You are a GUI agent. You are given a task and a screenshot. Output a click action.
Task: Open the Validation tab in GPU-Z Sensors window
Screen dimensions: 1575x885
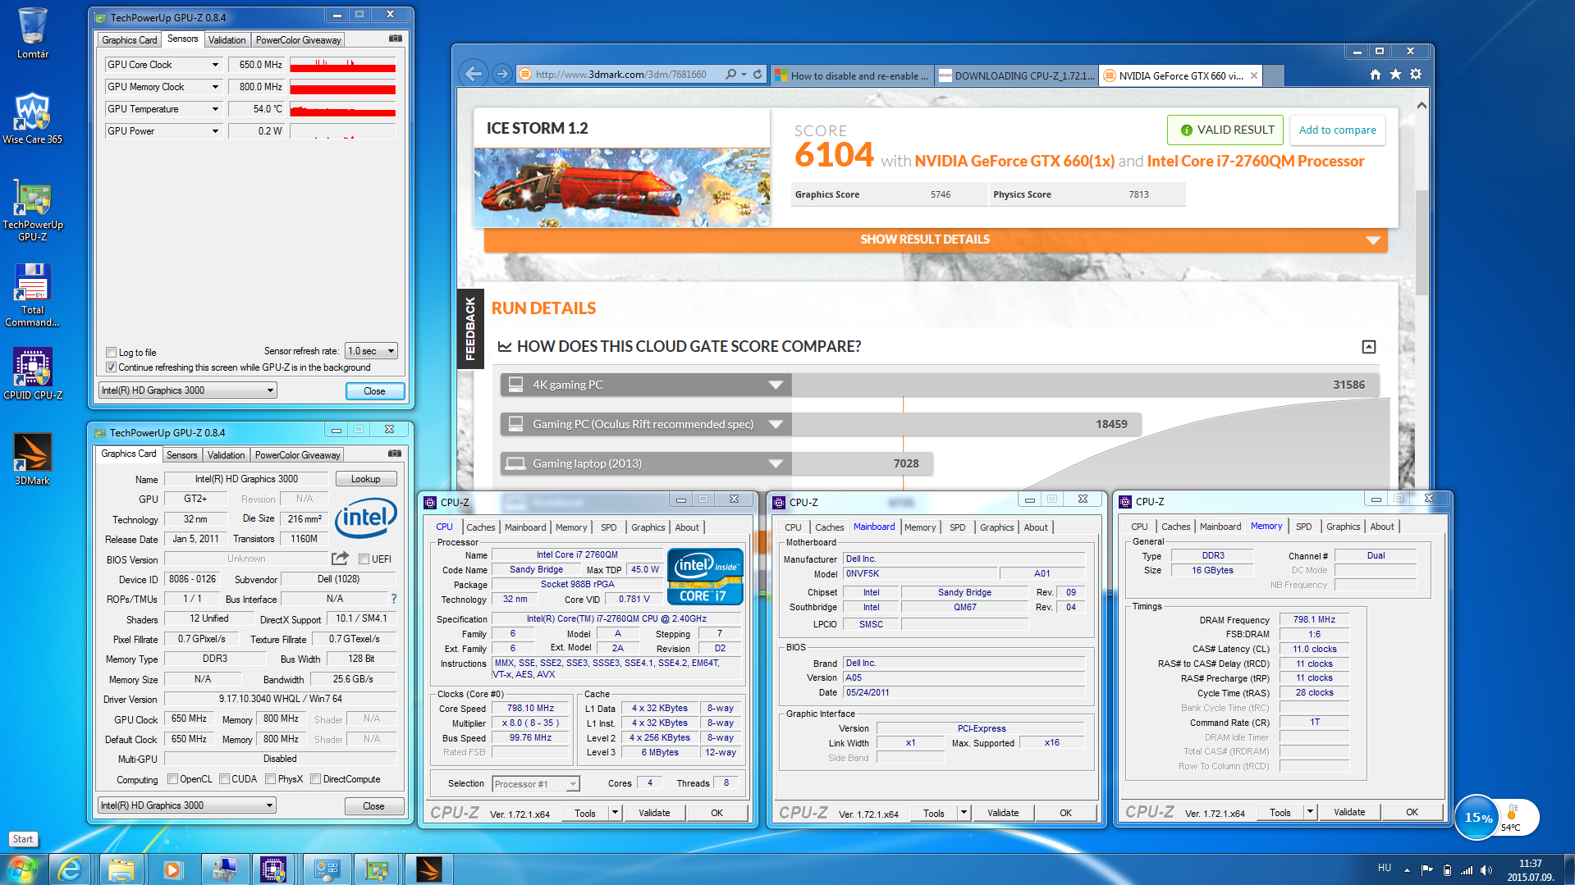(227, 39)
